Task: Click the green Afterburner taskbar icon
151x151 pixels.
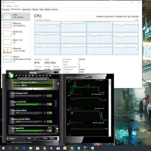Action: 72,148
